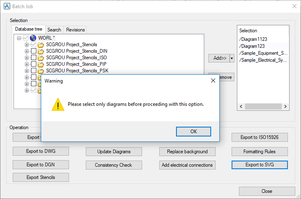This screenshot has width=301, height=199.
Task: Click the yellow warning triangle icon
Action: click(x=58, y=104)
